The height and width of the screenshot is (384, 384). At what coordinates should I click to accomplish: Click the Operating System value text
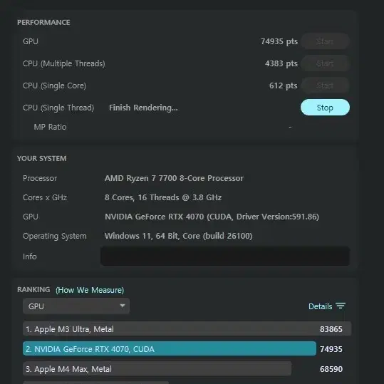pyautogui.click(x=178, y=236)
